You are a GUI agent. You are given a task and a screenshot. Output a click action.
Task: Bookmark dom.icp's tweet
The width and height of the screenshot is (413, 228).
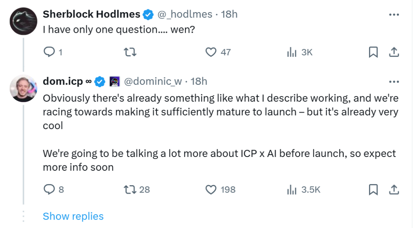(x=373, y=189)
